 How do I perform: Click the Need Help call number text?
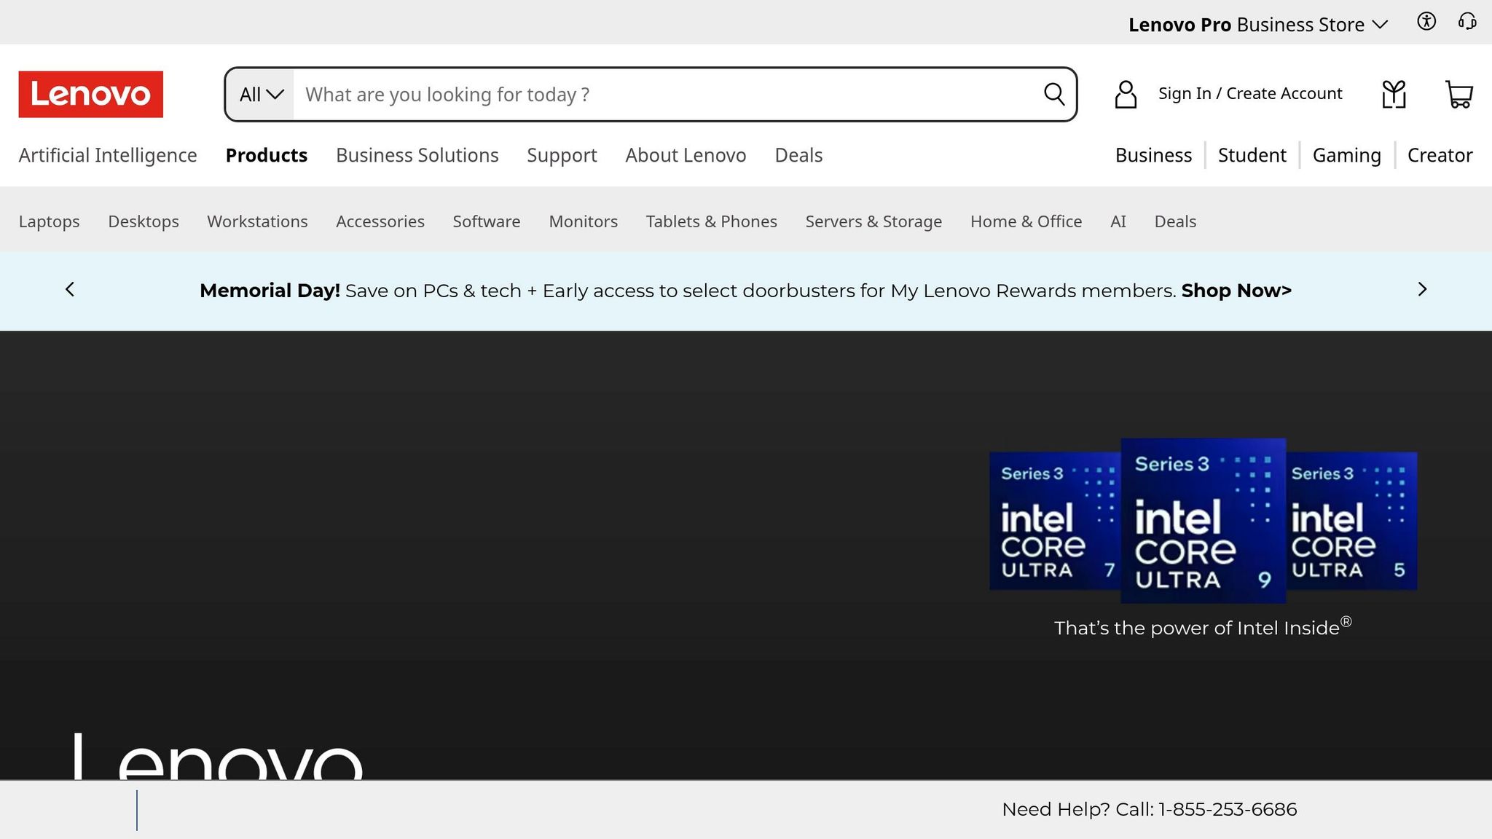pyautogui.click(x=1150, y=809)
